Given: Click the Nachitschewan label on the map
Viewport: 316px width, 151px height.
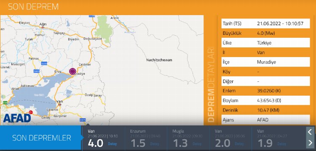Looking at the screenshot, I should coord(159,60).
